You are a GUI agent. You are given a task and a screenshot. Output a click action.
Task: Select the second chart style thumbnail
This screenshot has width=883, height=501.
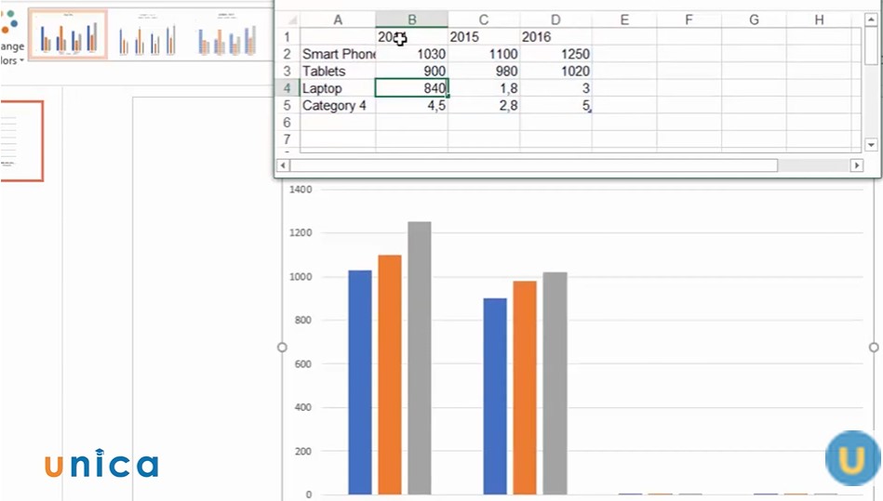147,34
